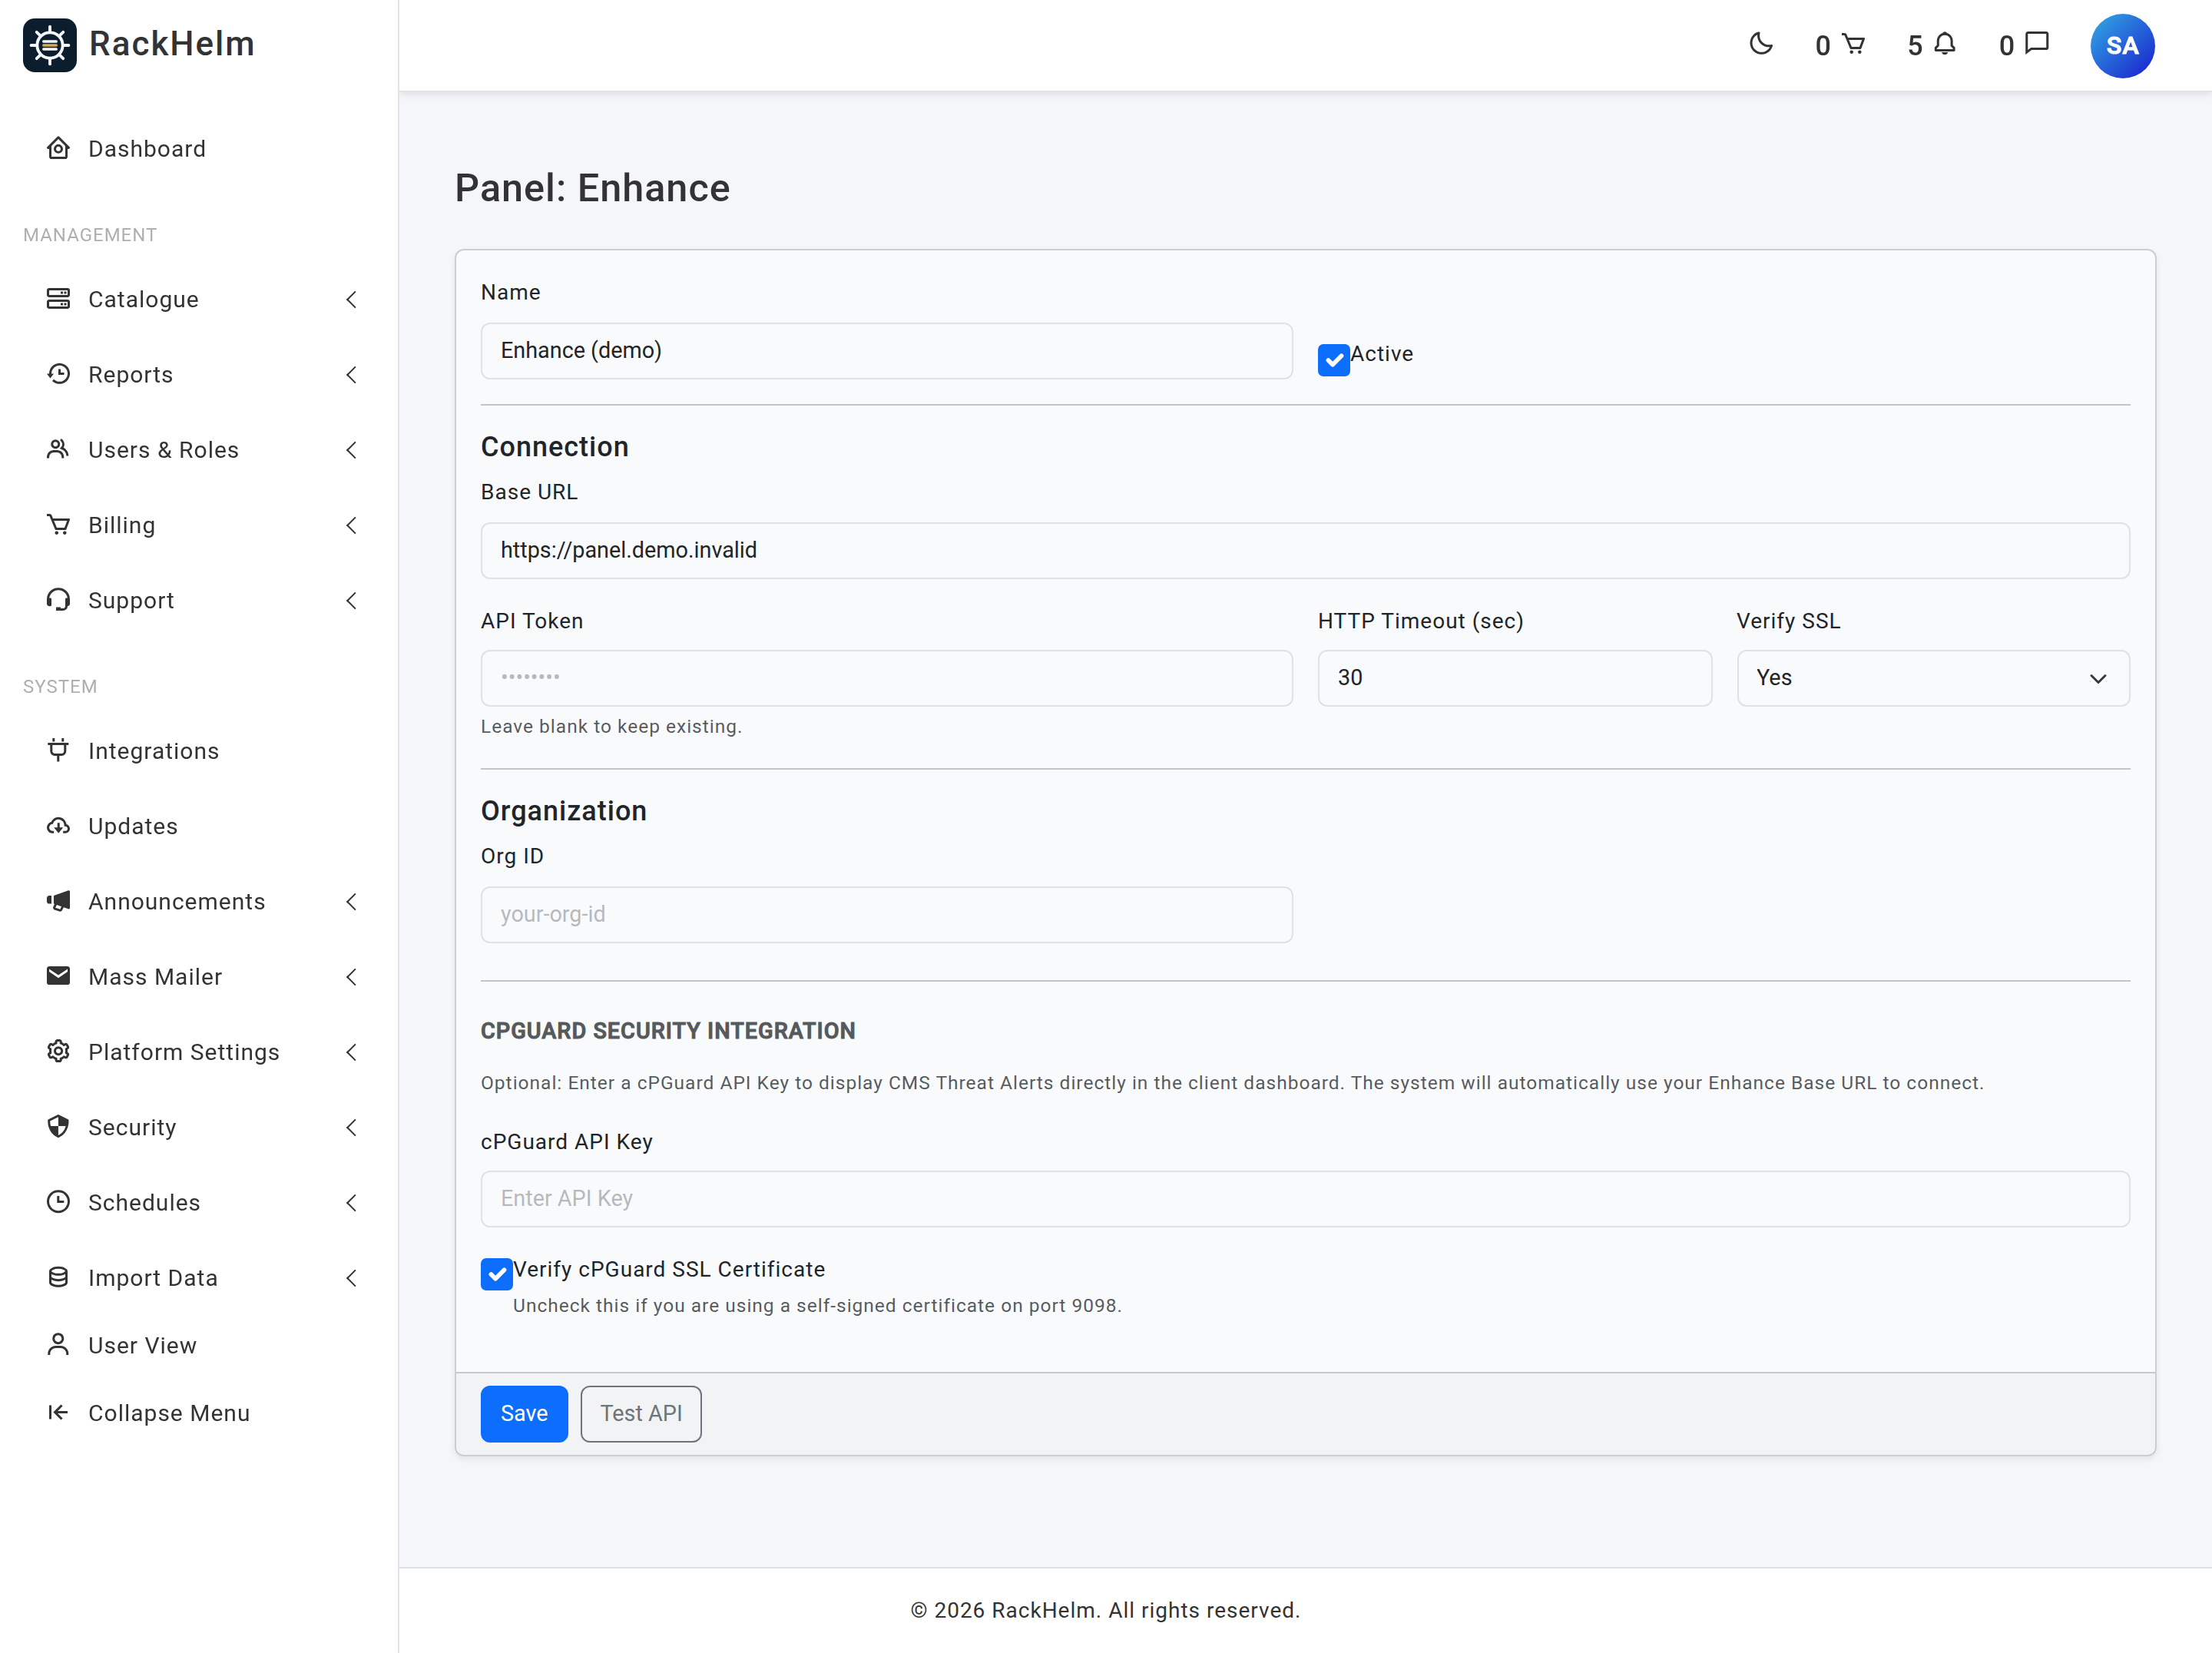Focus the cPGuard API Key field

coord(1305,1198)
